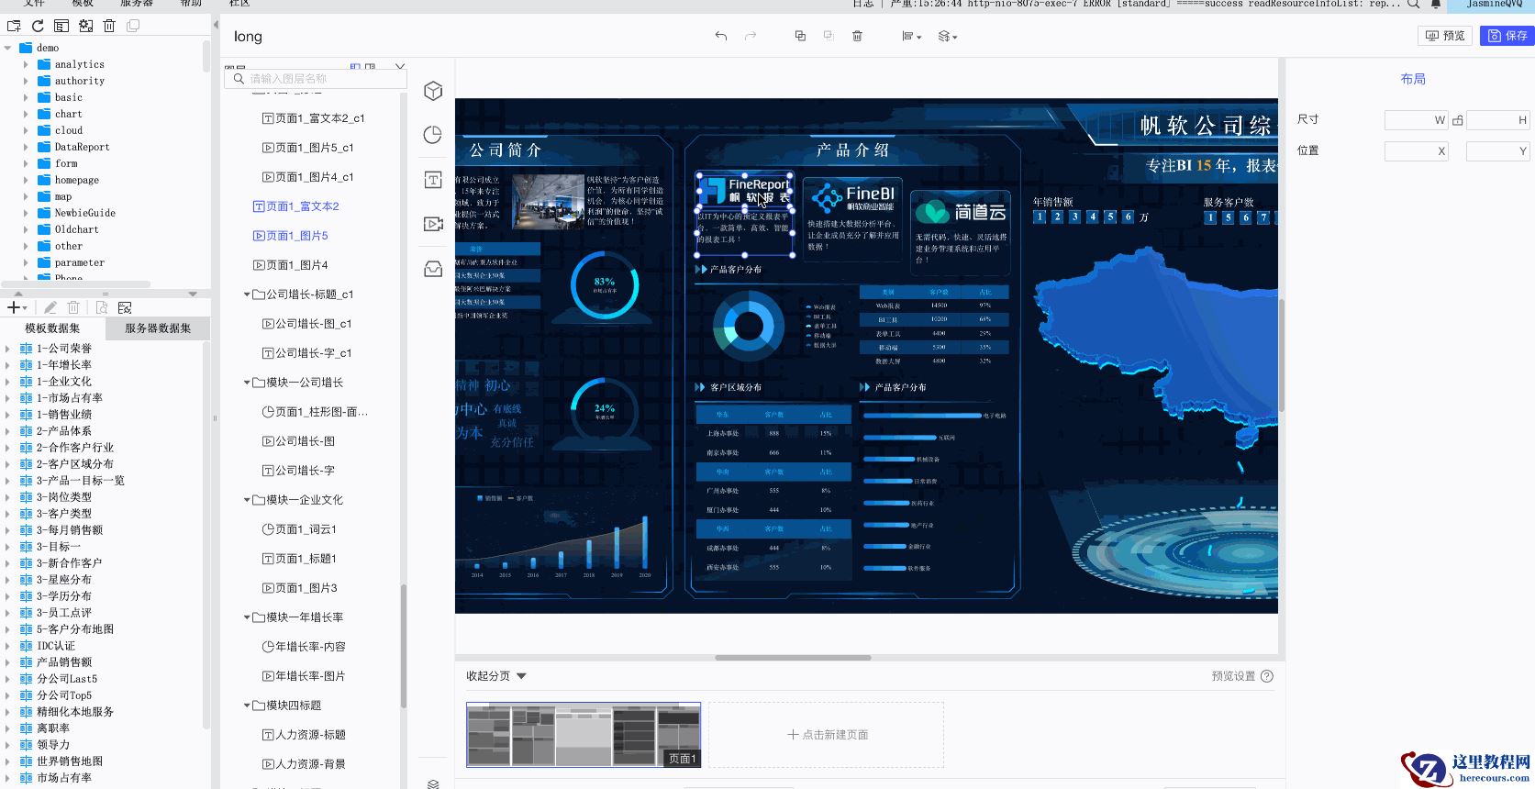Click the search icon in top status bar
This screenshot has height=789, width=1535.
1414,4
